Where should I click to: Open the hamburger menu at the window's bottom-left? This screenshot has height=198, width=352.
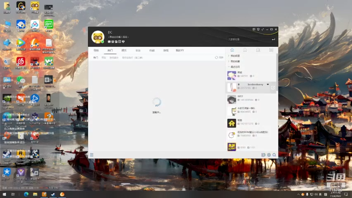pos(92,155)
